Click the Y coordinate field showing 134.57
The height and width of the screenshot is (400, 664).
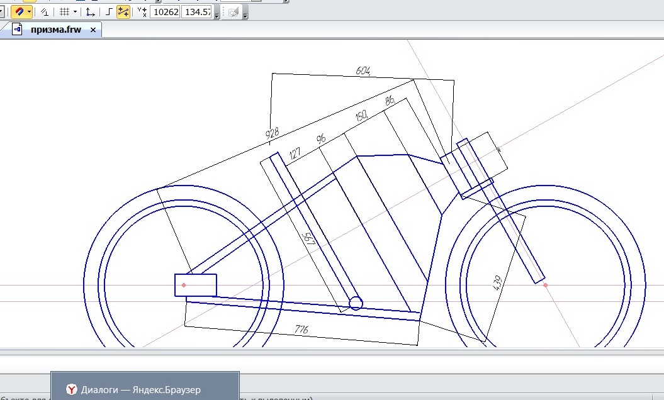196,12
